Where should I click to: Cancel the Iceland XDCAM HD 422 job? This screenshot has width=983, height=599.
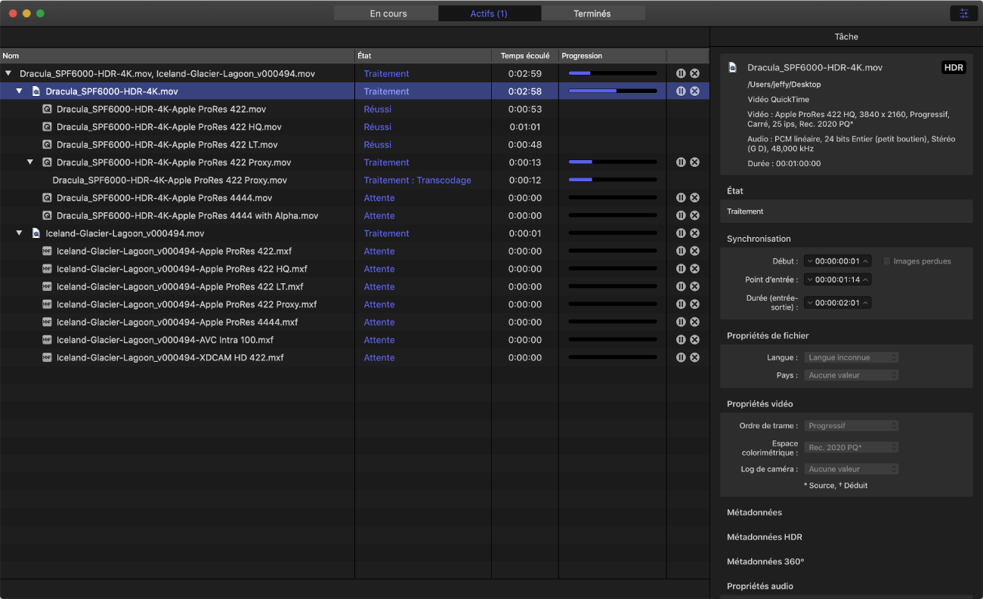(694, 358)
